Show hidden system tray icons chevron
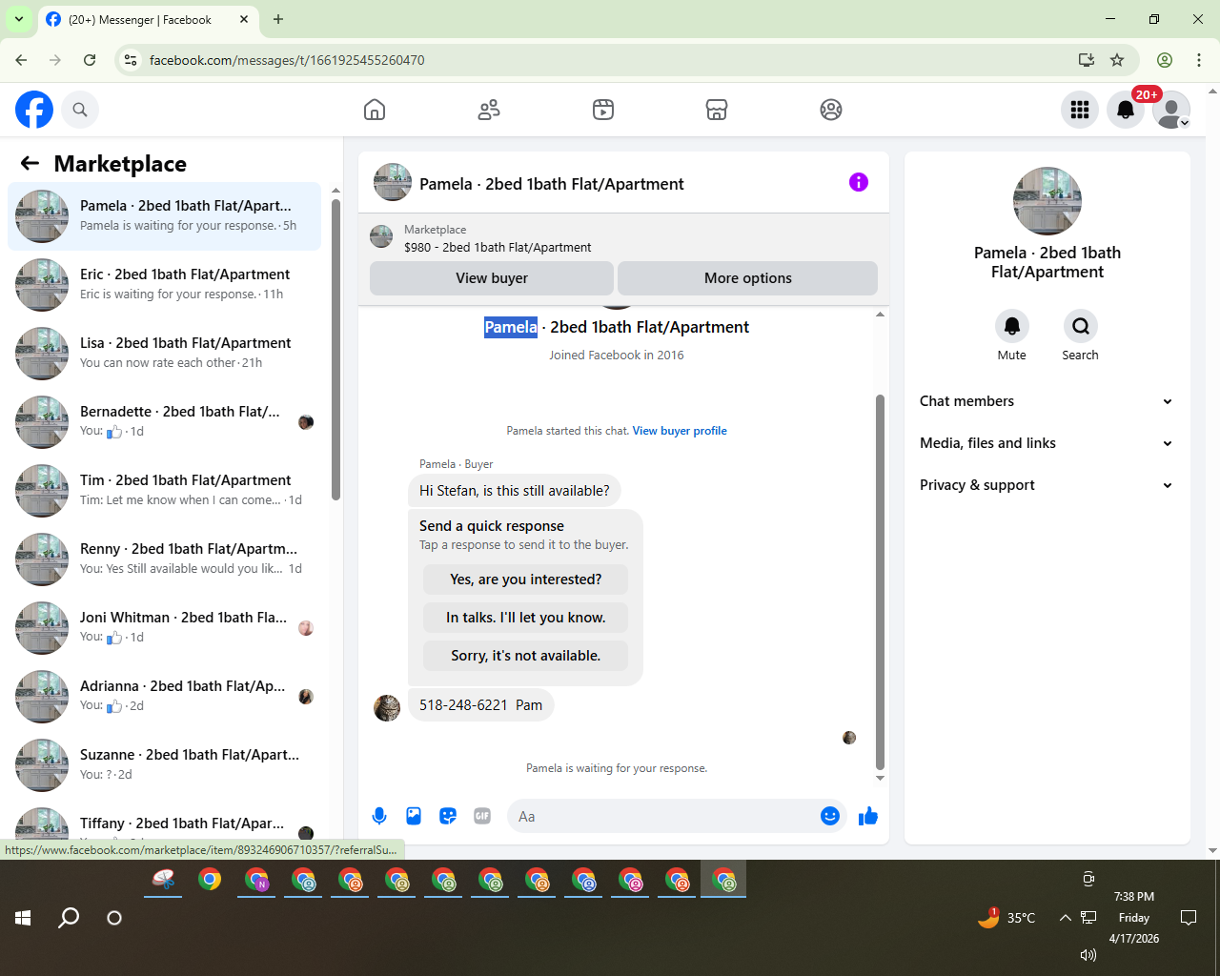The width and height of the screenshot is (1220, 976). pyautogui.click(x=1066, y=918)
